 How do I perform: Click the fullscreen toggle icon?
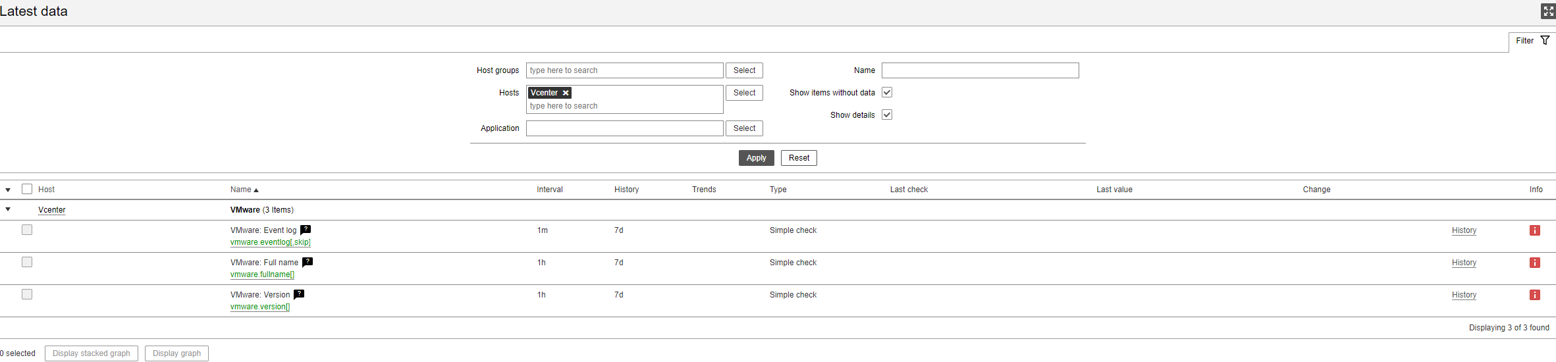pyautogui.click(x=1548, y=11)
